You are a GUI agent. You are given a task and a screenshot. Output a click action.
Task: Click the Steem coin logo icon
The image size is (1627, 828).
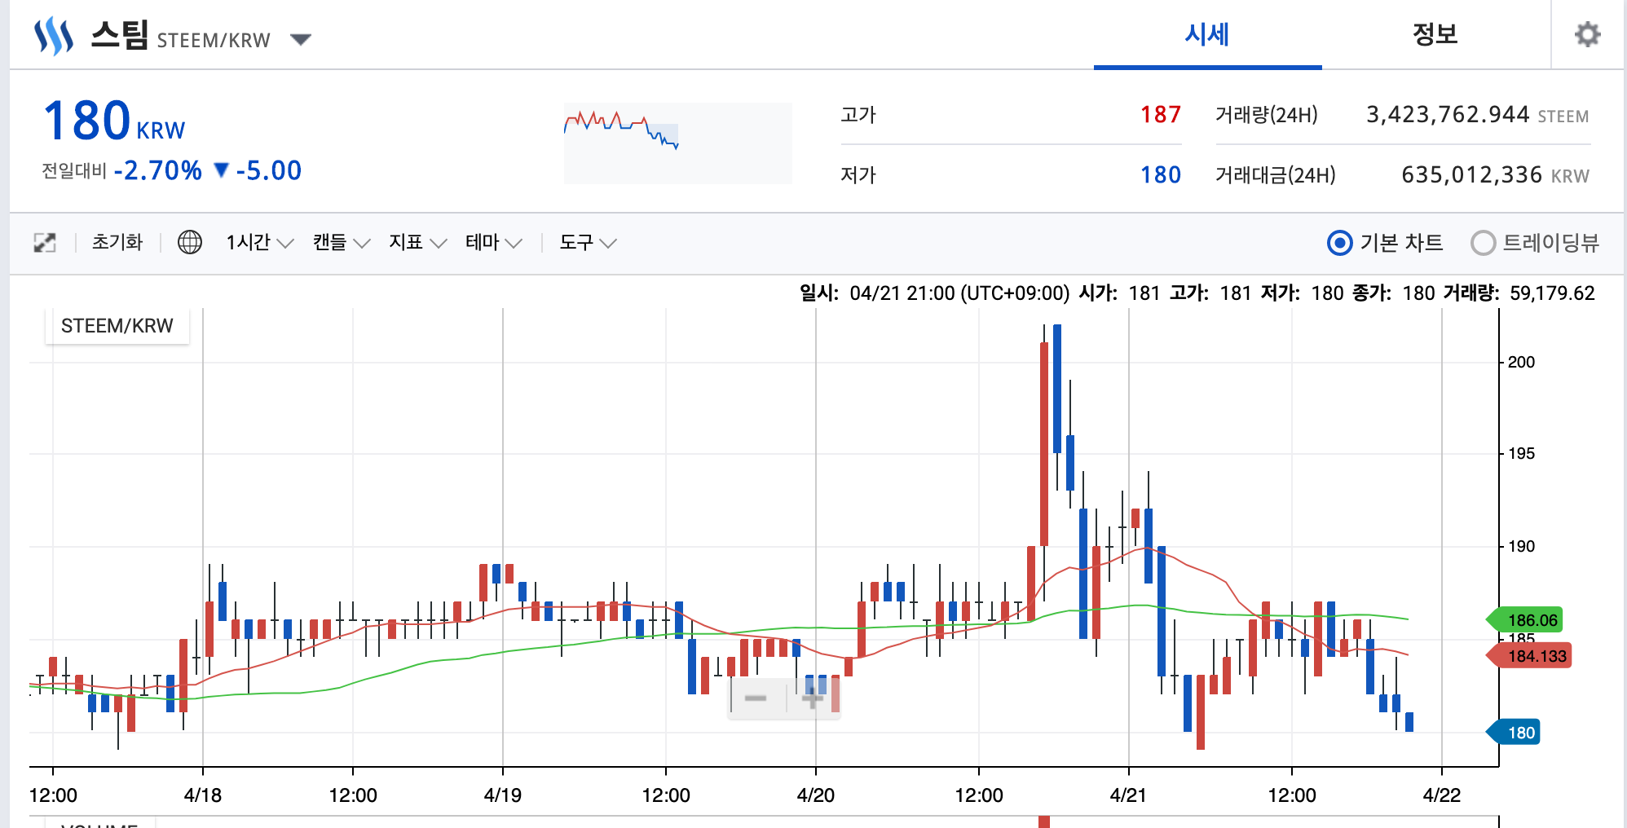(x=54, y=37)
